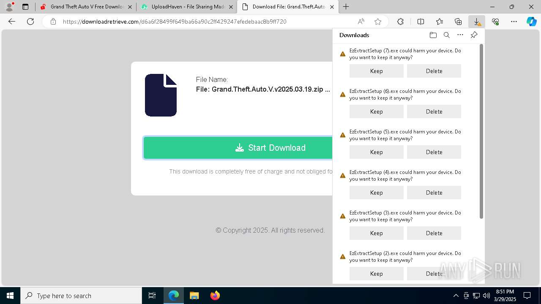Open the Favorites list icon

(x=440, y=22)
